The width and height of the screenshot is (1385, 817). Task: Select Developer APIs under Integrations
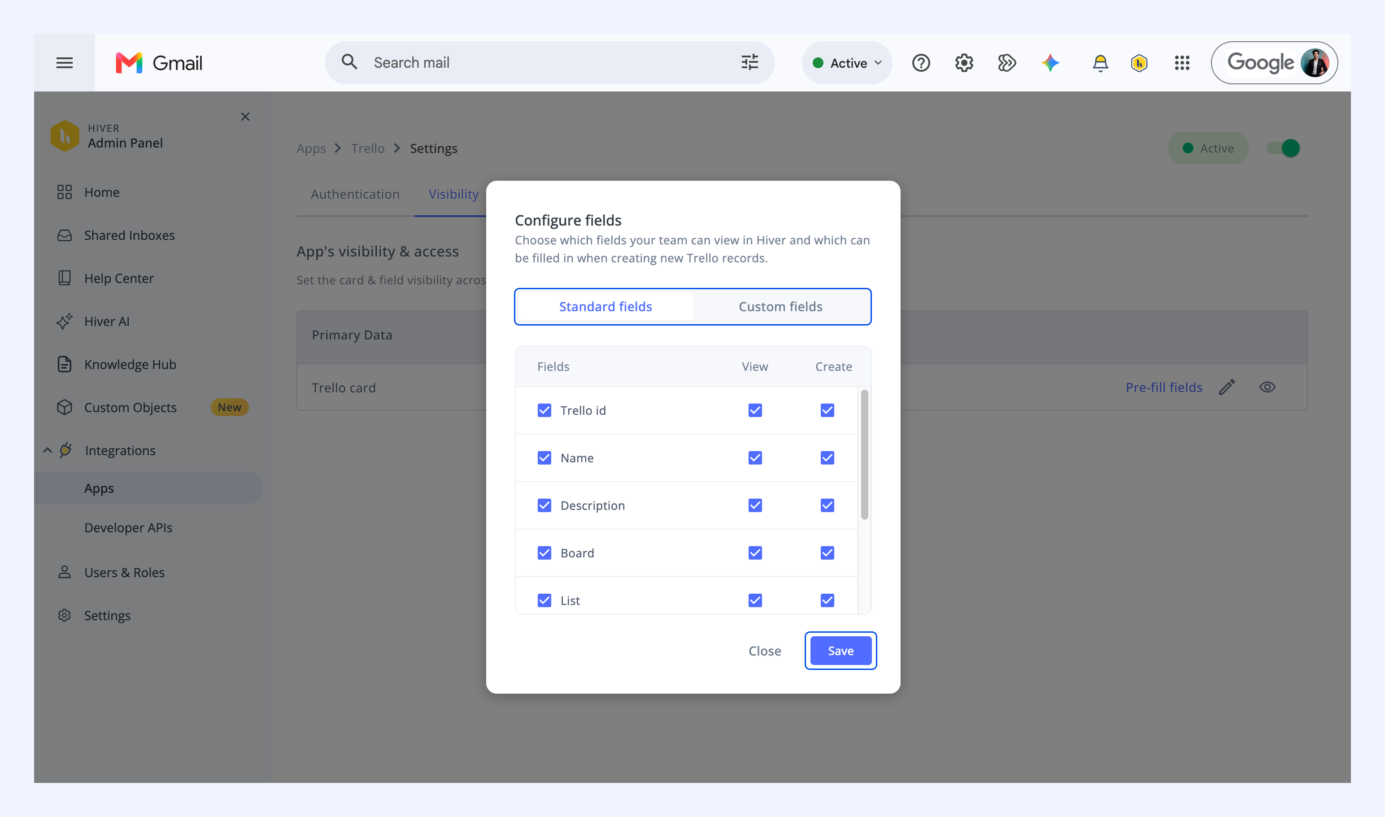[x=128, y=527]
